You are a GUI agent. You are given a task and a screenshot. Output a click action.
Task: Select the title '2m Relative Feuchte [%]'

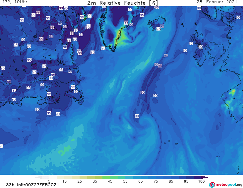coord(123,3)
